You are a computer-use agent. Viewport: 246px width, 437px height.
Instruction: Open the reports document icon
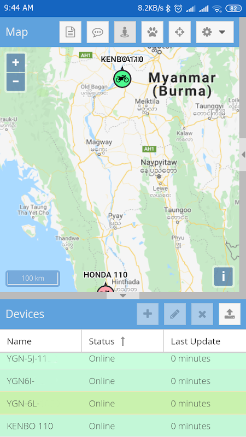click(x=71, y=32)
